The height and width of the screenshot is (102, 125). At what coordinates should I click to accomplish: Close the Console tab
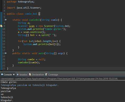tap(14, 74)
